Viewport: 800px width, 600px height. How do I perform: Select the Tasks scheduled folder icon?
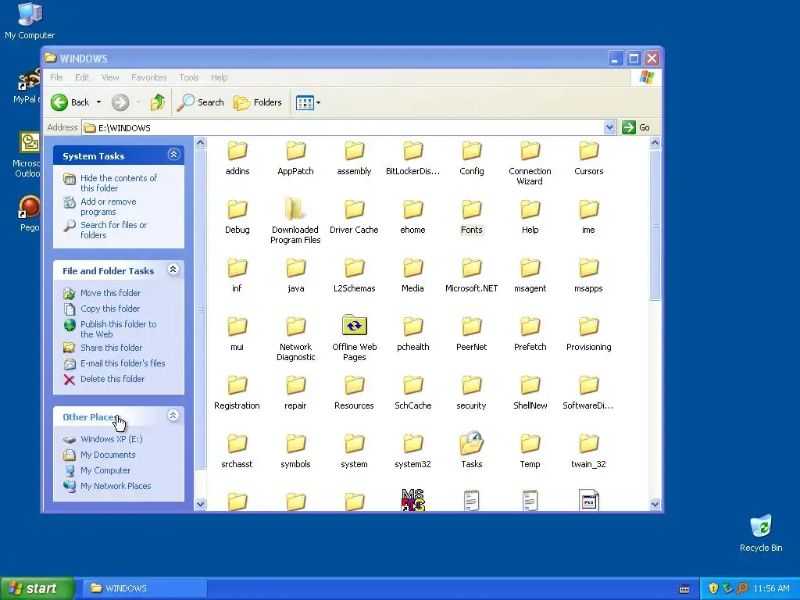point(471,443)
